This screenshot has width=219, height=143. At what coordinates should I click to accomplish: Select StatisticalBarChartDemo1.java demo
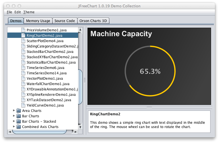click(x=51, y=62)
